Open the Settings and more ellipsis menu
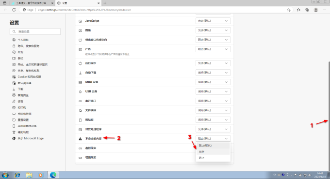The height and width of the screenshot is (179, 330). pyautogui.click(x=325, y=10)
